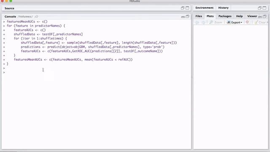Restore the Console pane icon

tap(187, 16)
